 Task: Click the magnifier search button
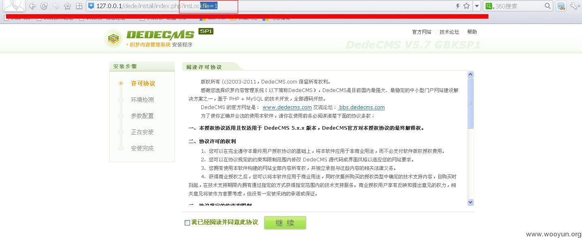click(548, 6)
